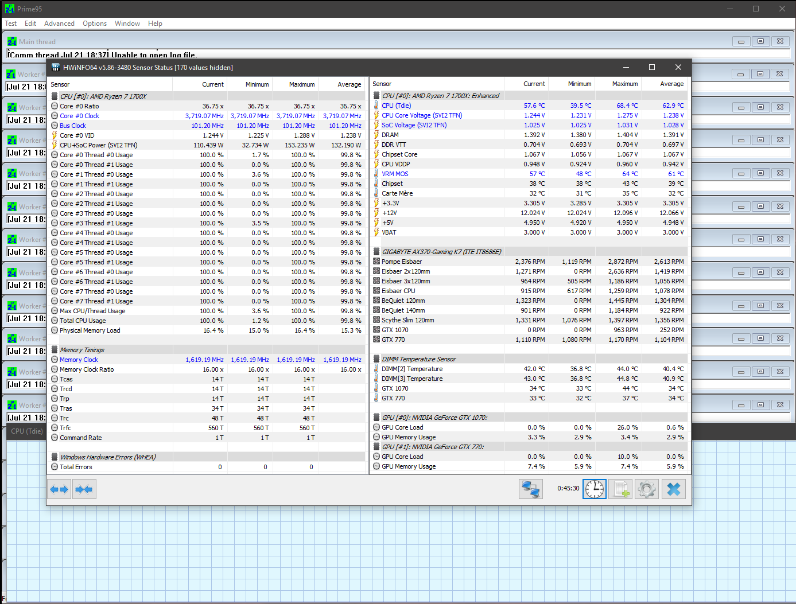Select the +12V voltage row
This screenshot has width=796, height=604.
[529, 213]
